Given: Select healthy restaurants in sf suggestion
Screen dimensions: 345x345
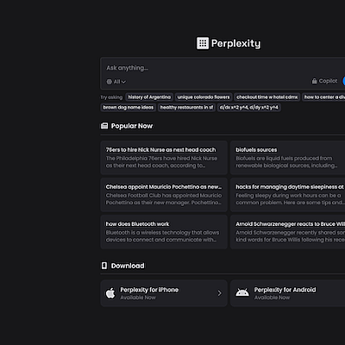Looking at the screenshot, I should 186,108.
